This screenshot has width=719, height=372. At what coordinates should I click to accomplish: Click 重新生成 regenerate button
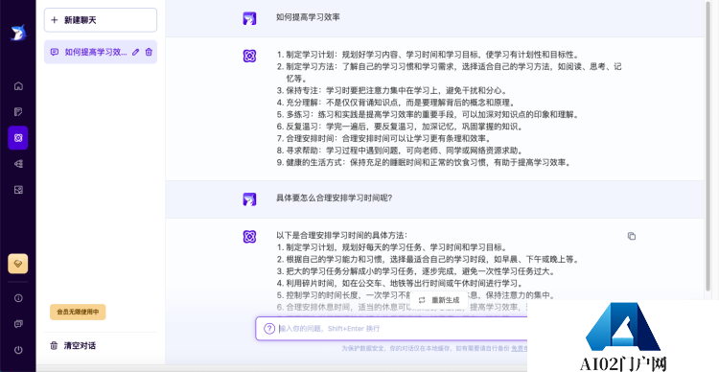(439, 300)
